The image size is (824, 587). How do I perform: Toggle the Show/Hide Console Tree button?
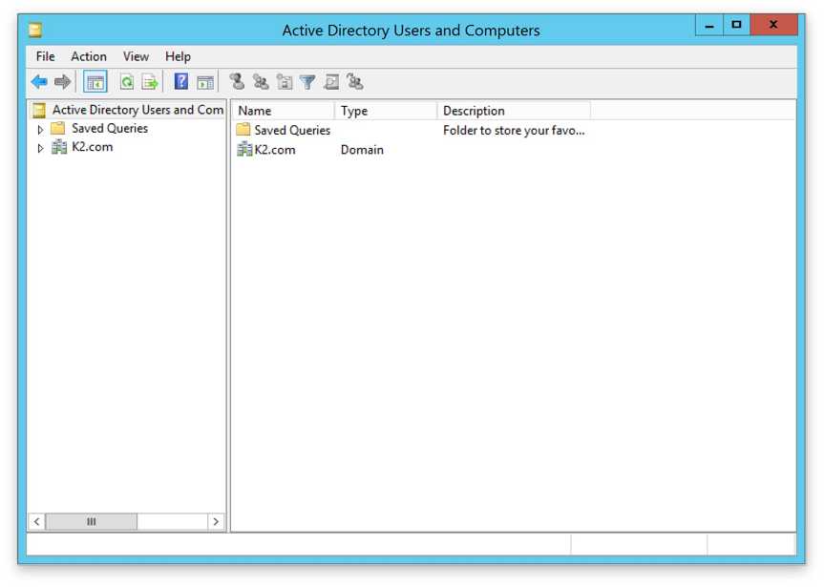[x=95, y=82]
